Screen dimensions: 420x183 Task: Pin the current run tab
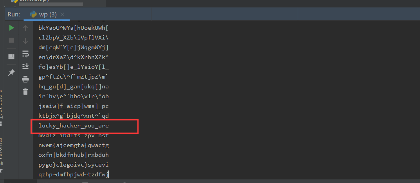pos(11,72)
